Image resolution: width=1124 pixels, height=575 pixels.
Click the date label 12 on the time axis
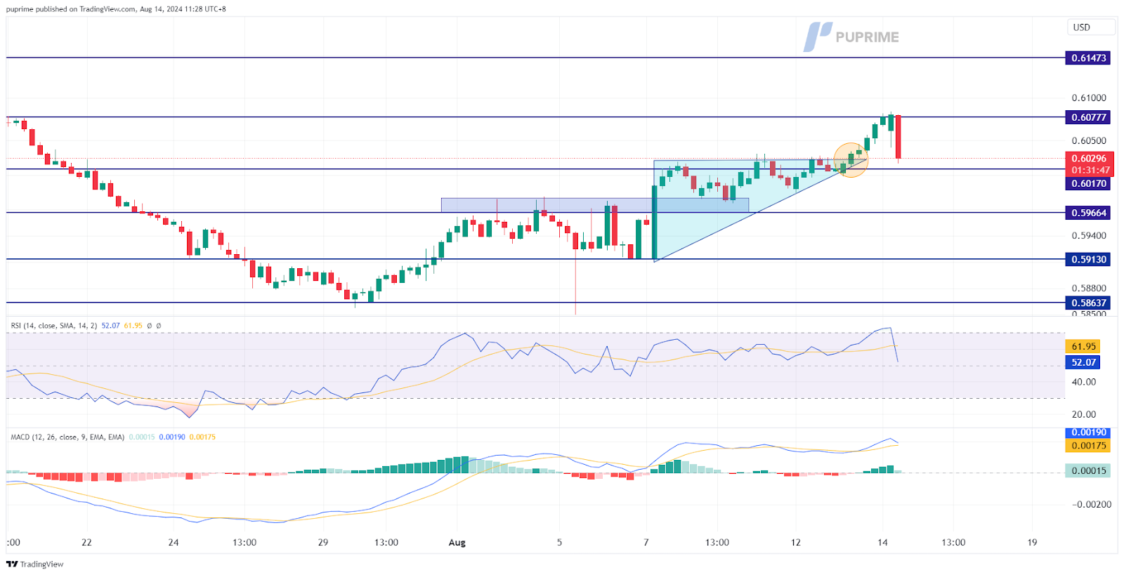[795, 543]
